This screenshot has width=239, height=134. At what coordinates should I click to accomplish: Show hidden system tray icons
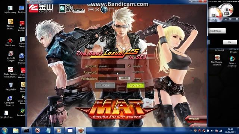click(191, 131)
